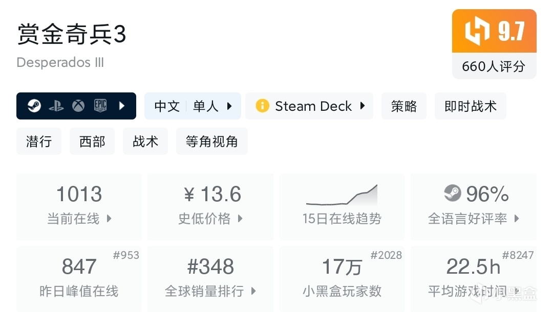Click the game title 赏金奇兵3
Screen dimensions: 553x312
point(72,33)
